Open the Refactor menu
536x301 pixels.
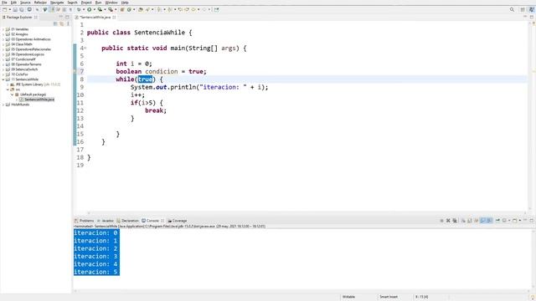coord(40,3)
